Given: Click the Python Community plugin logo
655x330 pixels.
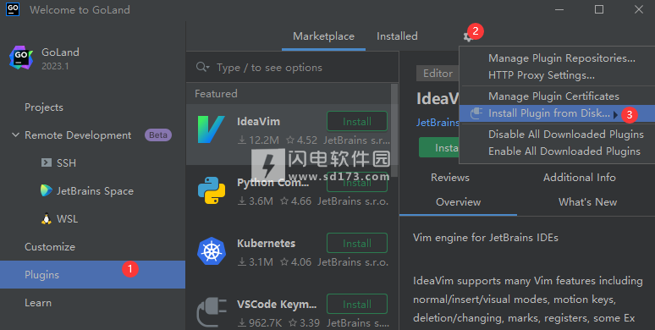Looking at the screenshot, I should click(212, 190).
